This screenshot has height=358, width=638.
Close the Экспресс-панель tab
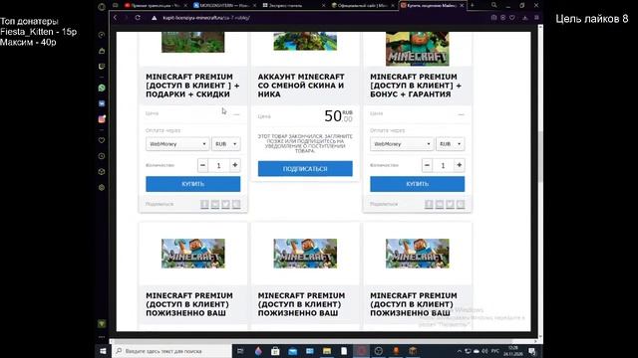[x=323, y=6]
